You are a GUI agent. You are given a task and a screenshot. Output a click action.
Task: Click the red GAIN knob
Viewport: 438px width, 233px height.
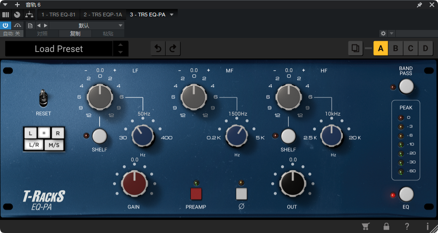coord(135,184)
